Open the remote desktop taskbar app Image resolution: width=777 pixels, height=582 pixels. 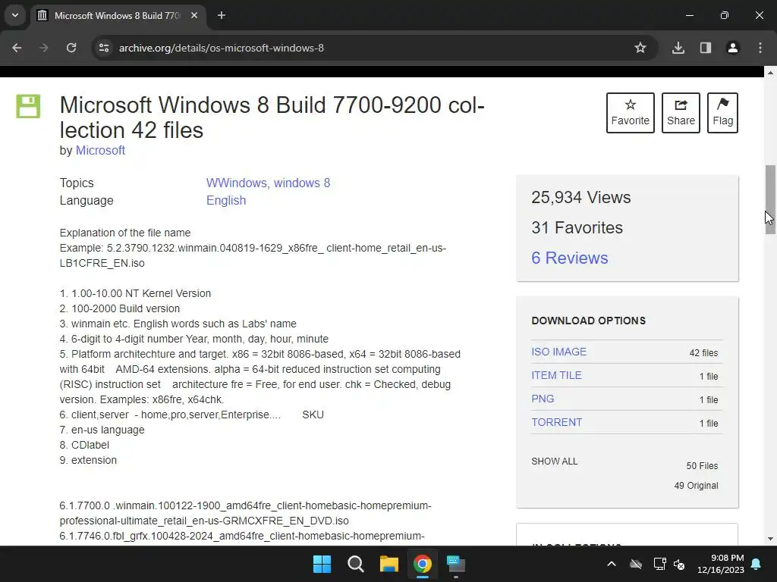point(456,564)
